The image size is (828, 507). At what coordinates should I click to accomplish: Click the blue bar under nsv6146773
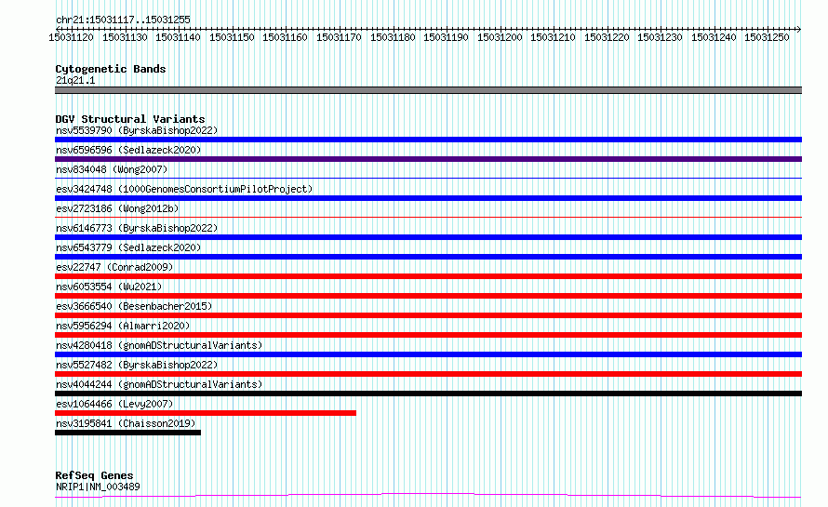pos(428,237)
